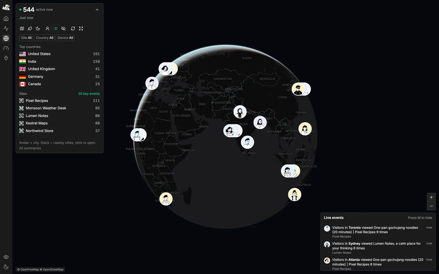Toggle the list view icon in toolbar
Image resolution: width=439 pixels, height=274 pixels.
[55, 28]
